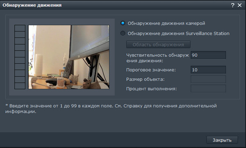Screen dimensions: 246x148
Task: Select camera motion detection radio button
Action: [123, 23]
